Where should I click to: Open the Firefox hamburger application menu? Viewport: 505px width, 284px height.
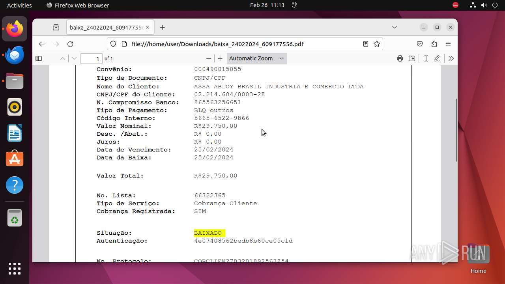point(448,44)
